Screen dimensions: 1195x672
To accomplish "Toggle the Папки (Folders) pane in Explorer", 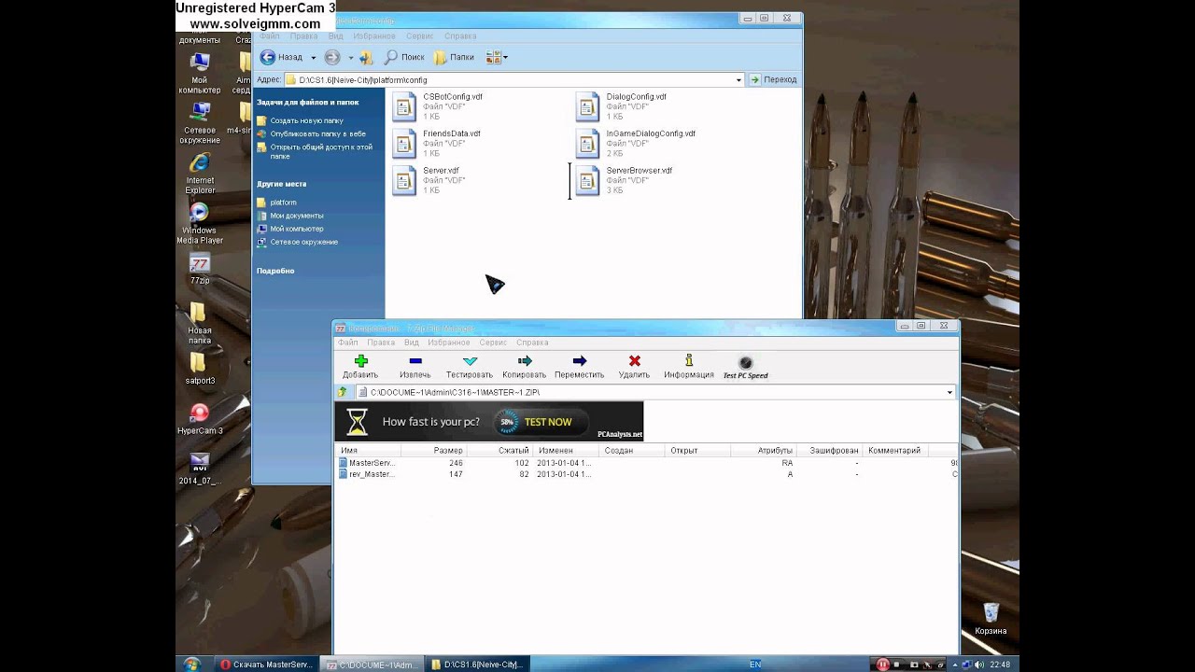I will 454,57.
